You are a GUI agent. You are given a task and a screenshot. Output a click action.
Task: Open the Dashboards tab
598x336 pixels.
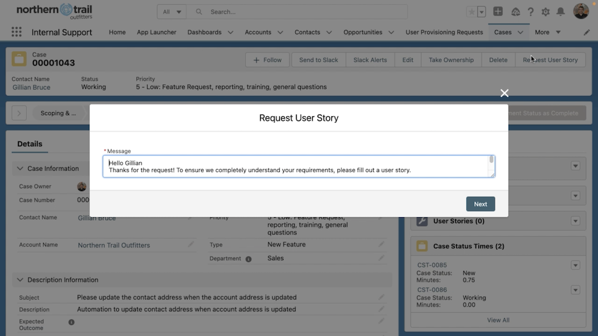click(x=205, y=32)
